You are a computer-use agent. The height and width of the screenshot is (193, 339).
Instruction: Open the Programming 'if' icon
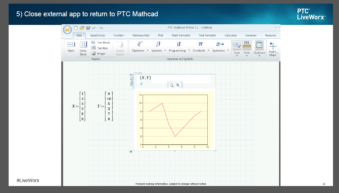(x=179, y=44)
